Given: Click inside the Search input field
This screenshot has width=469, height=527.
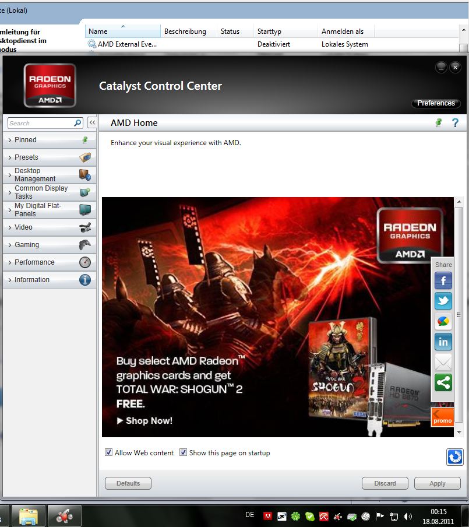Looking at the screenshot, I should (x=40, y=123).
